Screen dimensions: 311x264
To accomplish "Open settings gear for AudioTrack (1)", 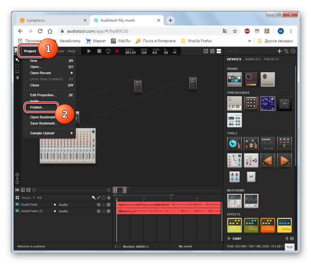I will point(98,211).
